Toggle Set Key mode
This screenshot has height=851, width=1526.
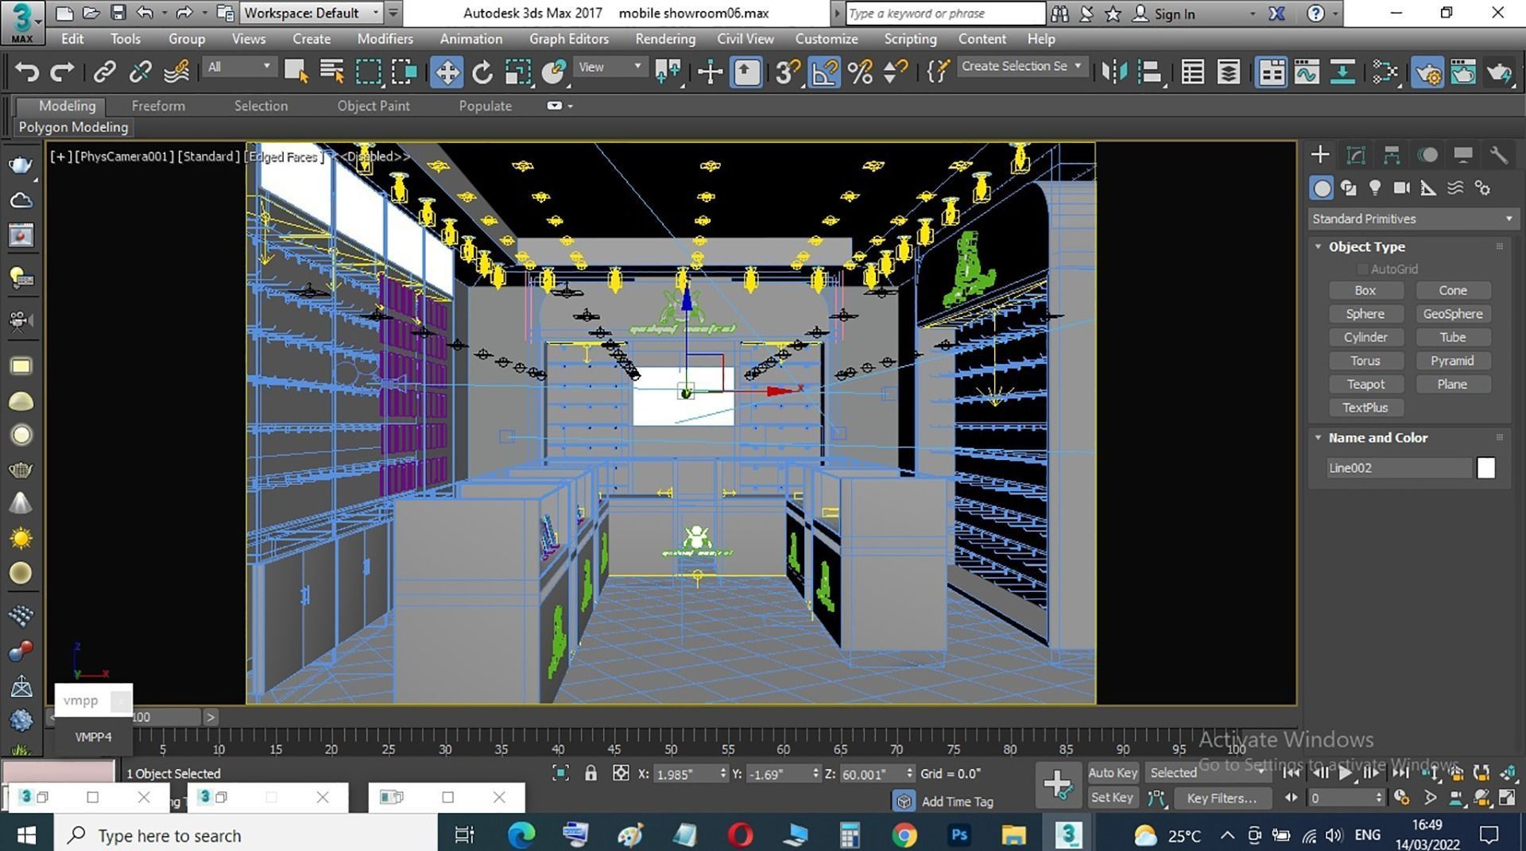(x=1112, y=798)
